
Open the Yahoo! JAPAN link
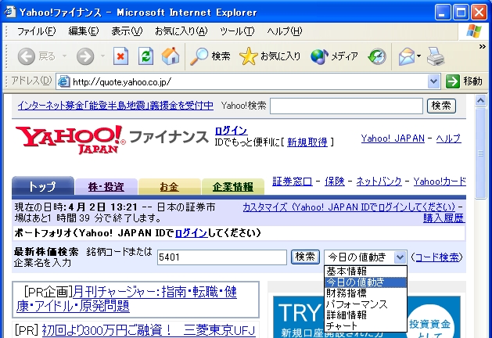coord(393,138)
